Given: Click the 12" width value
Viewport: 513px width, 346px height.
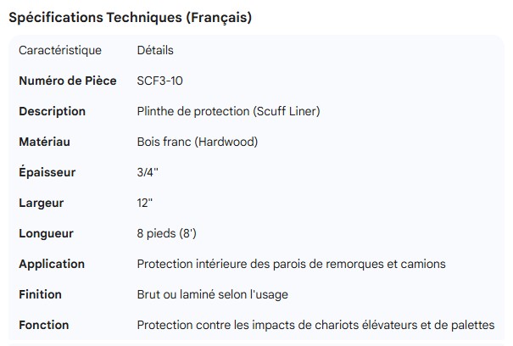Looking at the screenshot, I should coord(146,203).
